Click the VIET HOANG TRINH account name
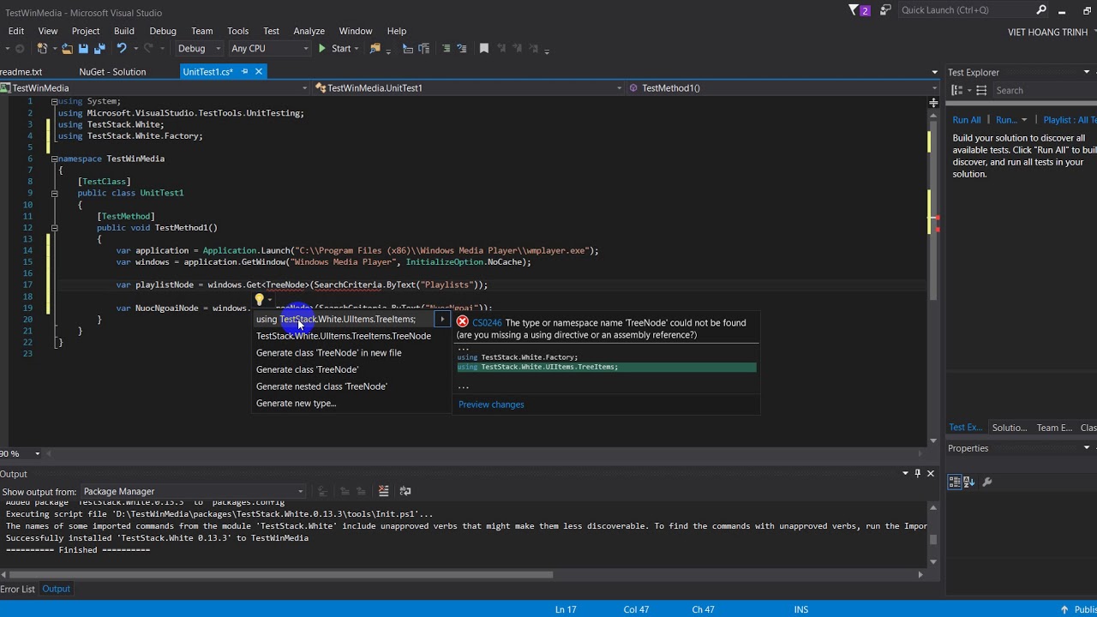Viewport: 1097px width, 617px height. tap(1047, 32)
